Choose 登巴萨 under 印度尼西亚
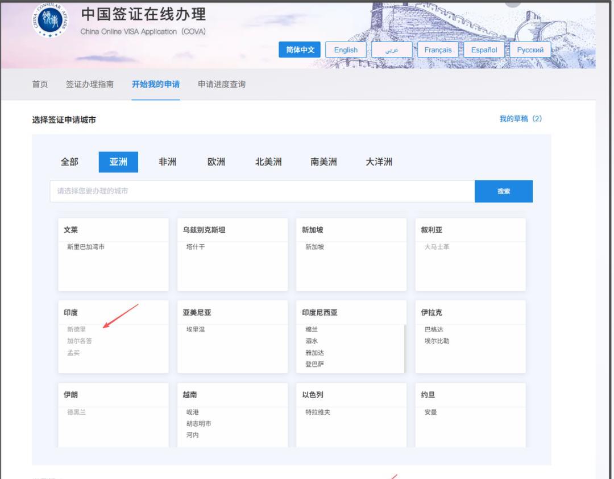This screenshot has width=614, height=479. 314,364
